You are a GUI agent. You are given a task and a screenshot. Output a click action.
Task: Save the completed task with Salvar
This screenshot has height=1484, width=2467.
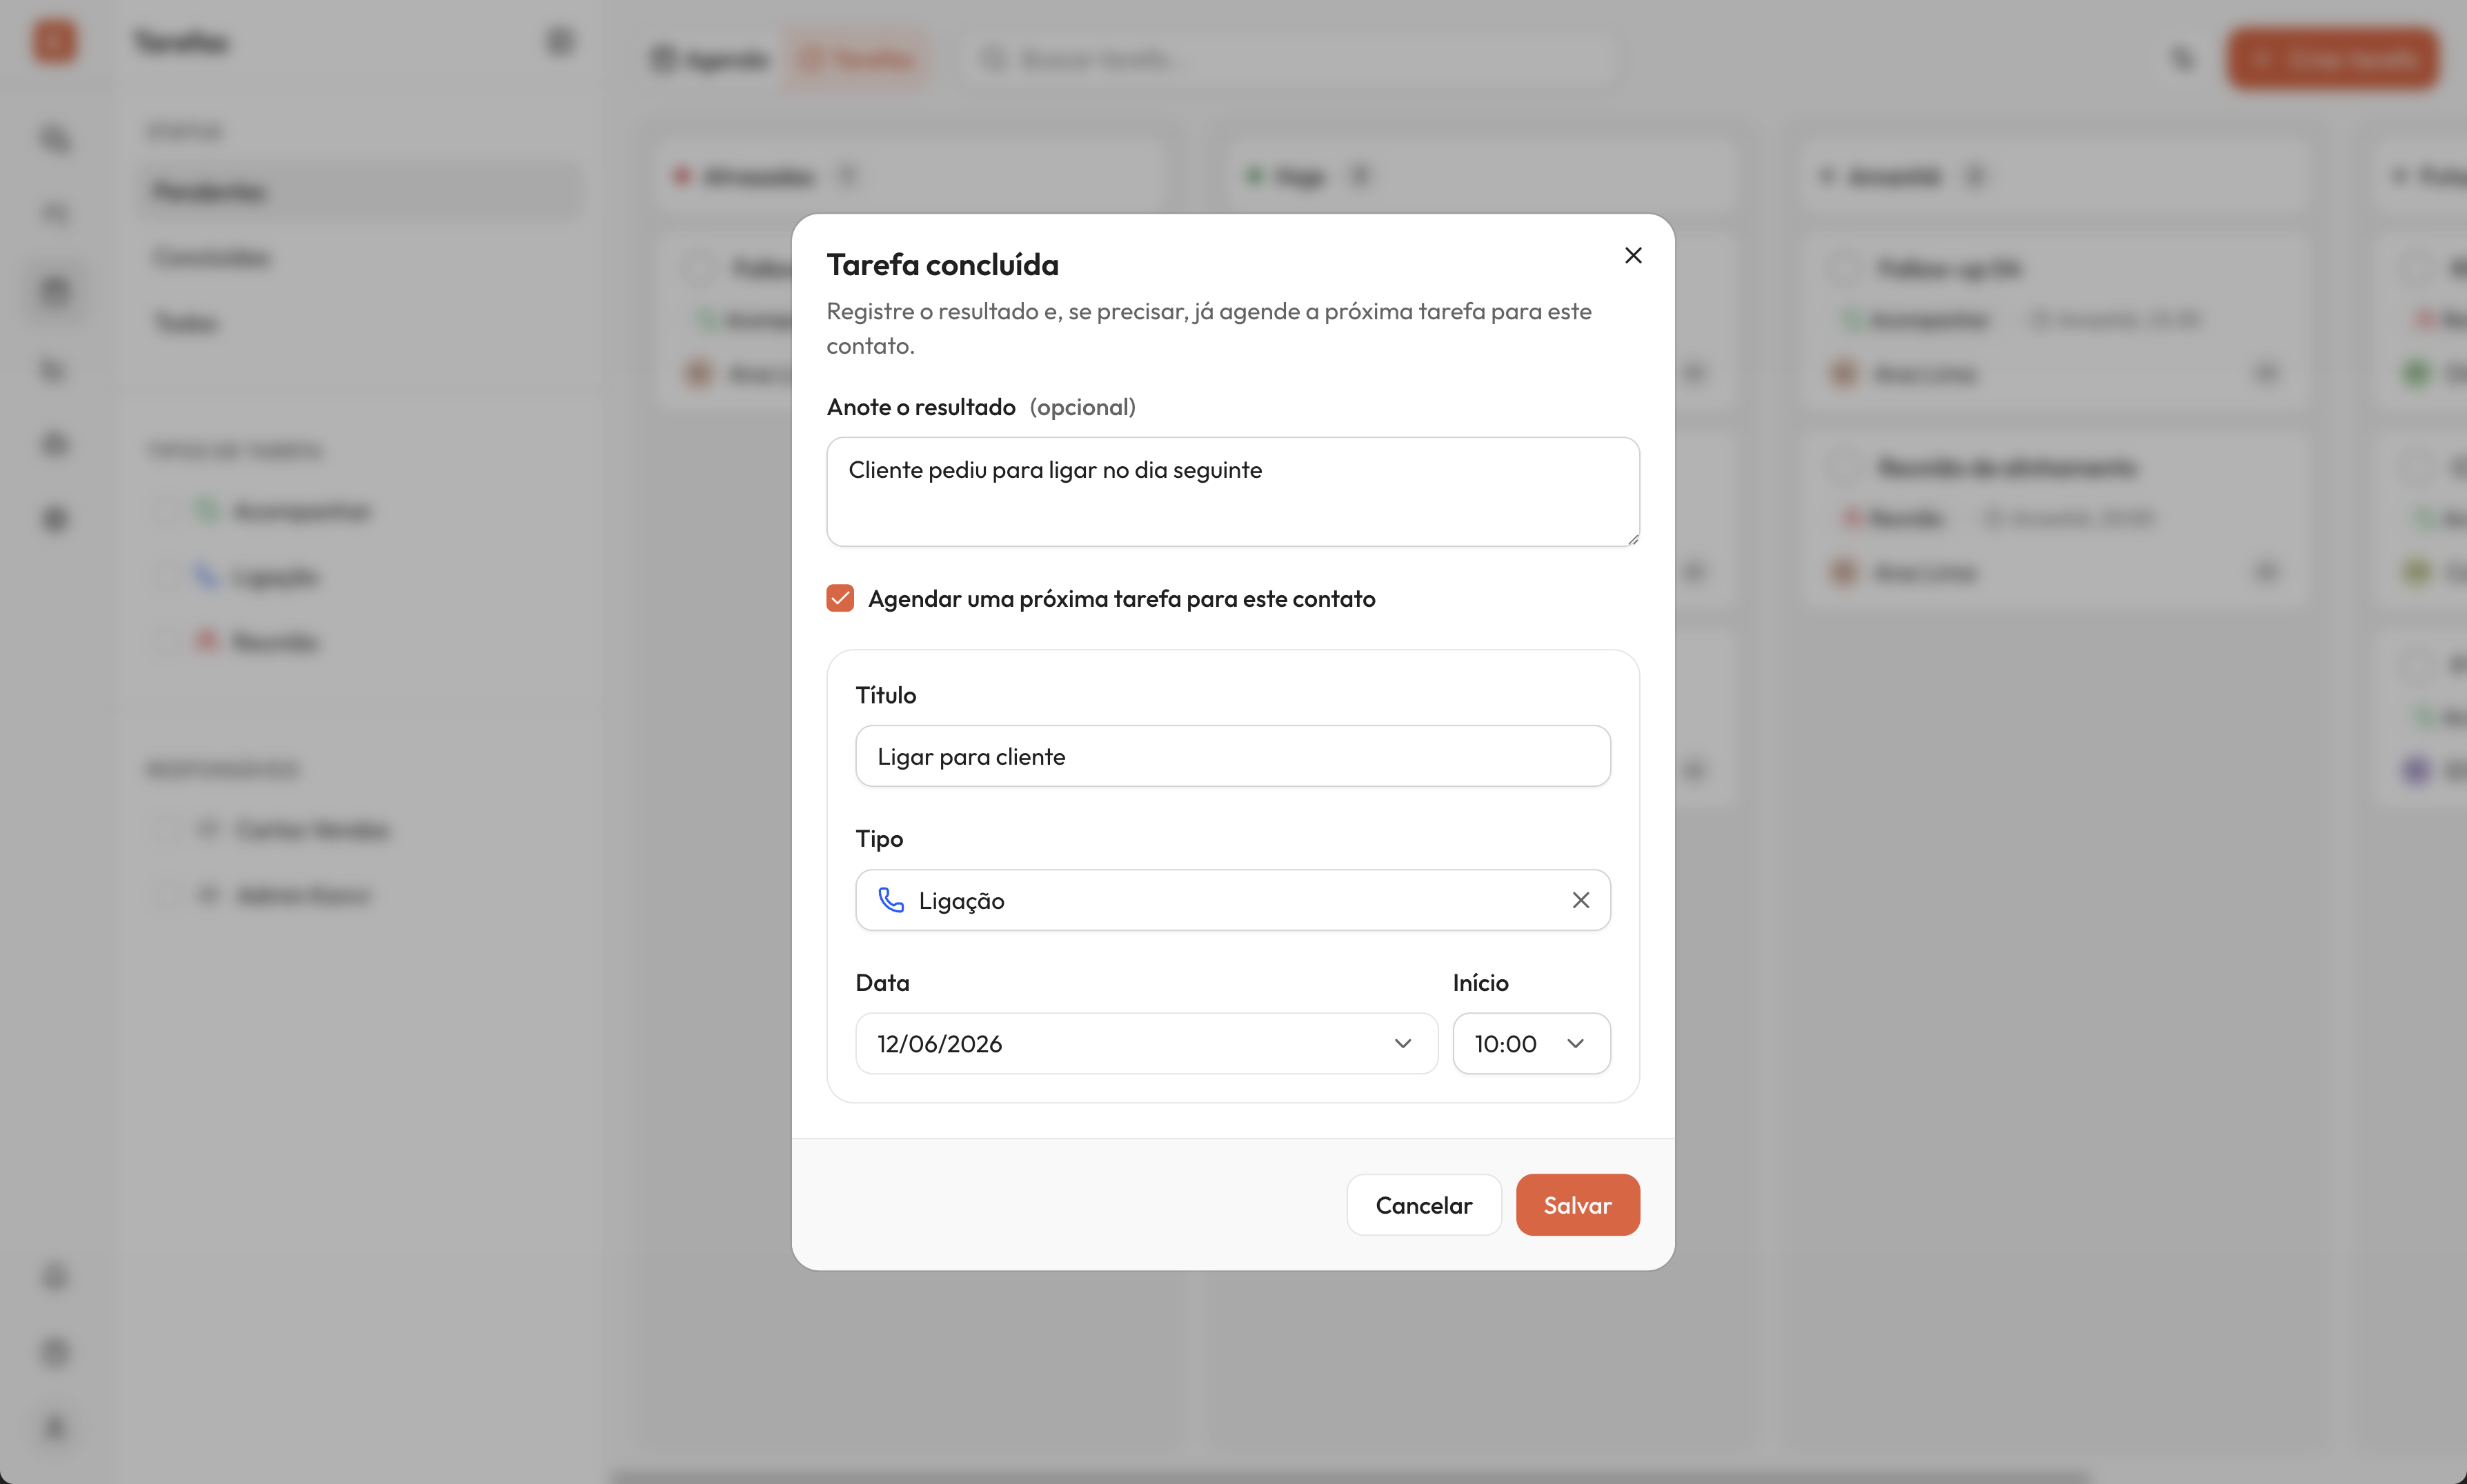pyautogui.click(x=1578, y=1204)
